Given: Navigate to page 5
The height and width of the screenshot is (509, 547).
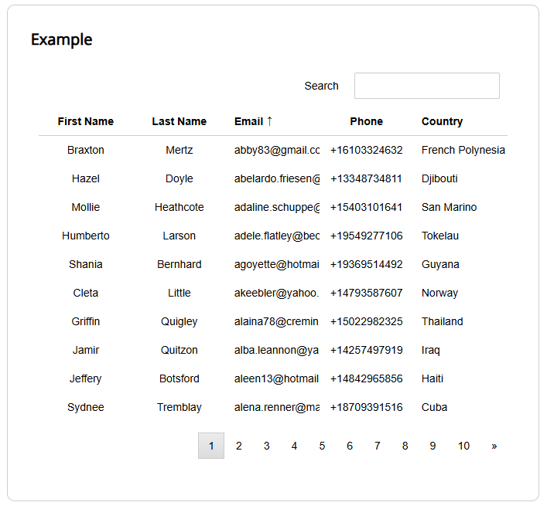Looking at the screenshot, I should (x=322, y=446).
